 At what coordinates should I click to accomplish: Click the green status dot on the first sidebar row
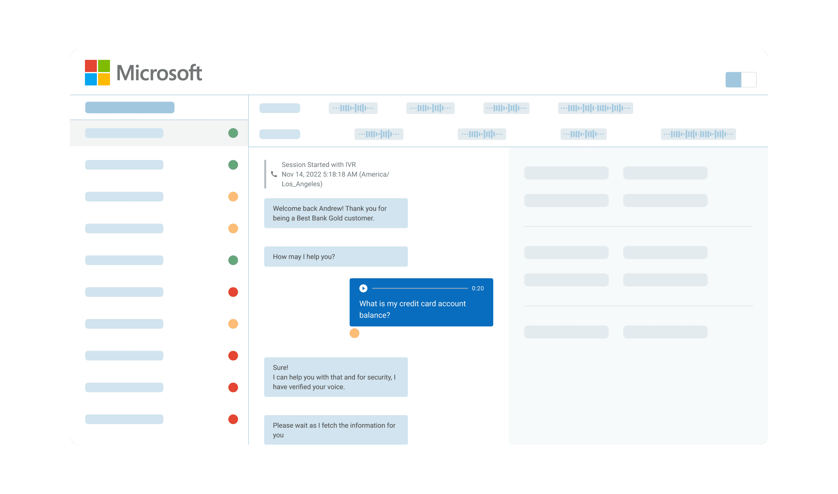[233, 133]
